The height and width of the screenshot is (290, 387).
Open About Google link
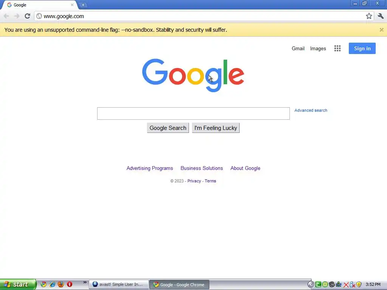(245, 168)
